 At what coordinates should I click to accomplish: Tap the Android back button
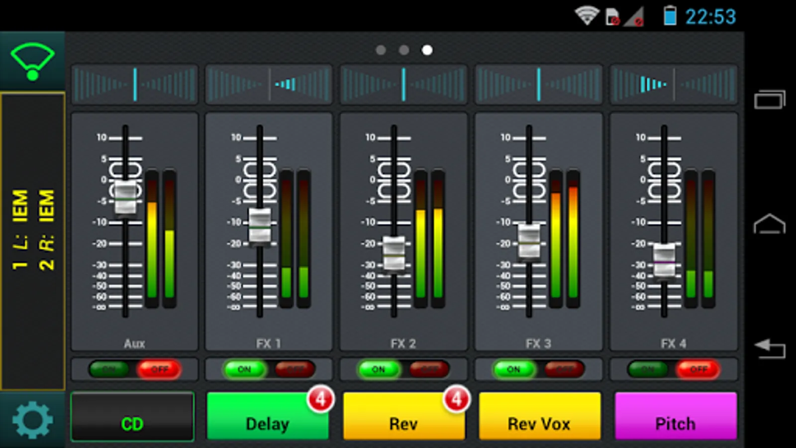pos(770,348)
